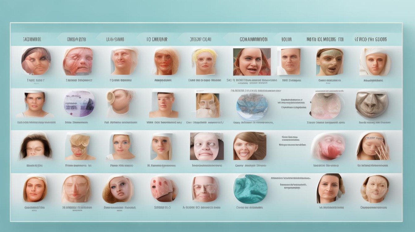Screen dimensions: 415x232
Task: Open the "CONAMINNOOI" column header
Action: pyautogui.click(x=254, y=40)
